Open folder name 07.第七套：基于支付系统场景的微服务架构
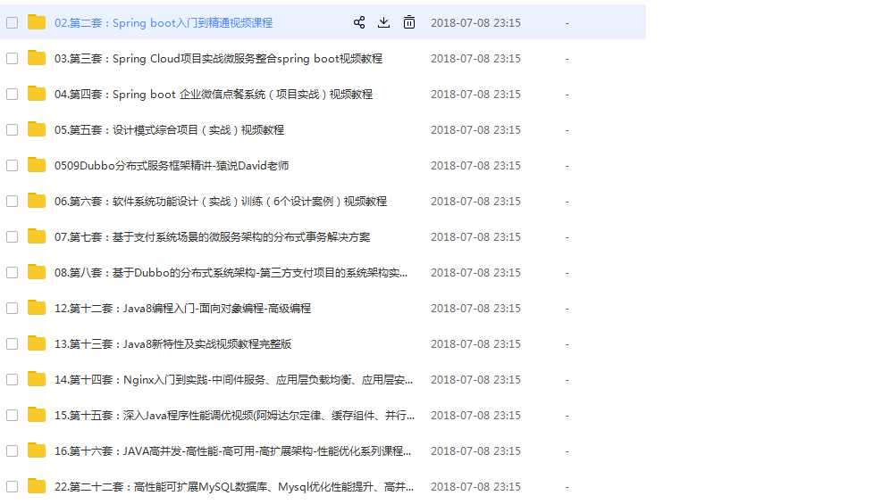The image size is (882, 504). point(212,237)
